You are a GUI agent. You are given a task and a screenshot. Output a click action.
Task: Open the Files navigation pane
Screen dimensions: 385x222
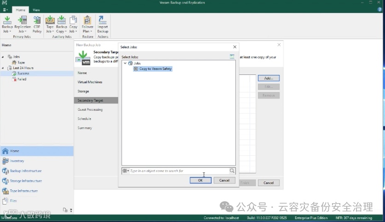tap(37, 201)
